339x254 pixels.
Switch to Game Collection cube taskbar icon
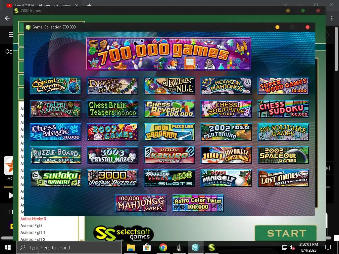tap(195, 247)
